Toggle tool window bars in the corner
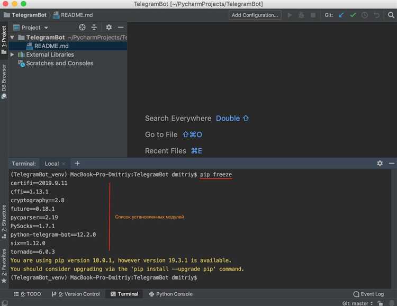Screen dimensions: 397x306 point(5,303)
